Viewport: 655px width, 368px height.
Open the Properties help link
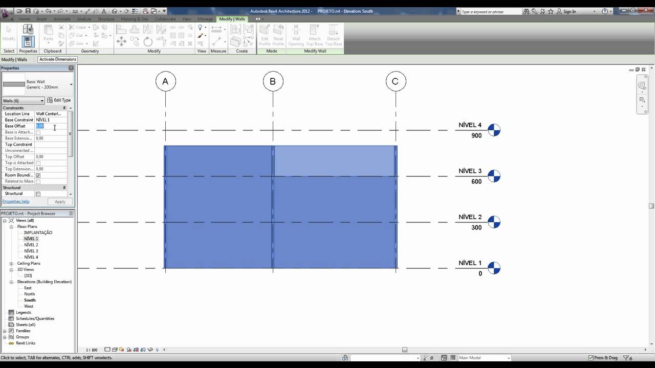click(x=16, y=201)
